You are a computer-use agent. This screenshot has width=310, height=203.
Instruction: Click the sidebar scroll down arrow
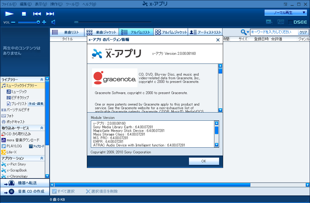tap(47, 176)
